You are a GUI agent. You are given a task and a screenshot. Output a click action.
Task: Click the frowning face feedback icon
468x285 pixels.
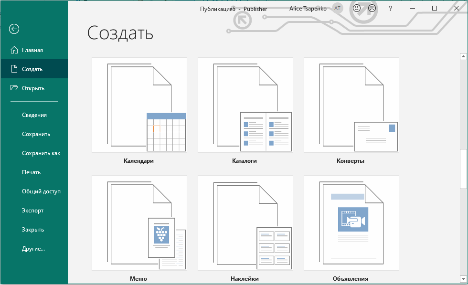click(x=371, y=9)
